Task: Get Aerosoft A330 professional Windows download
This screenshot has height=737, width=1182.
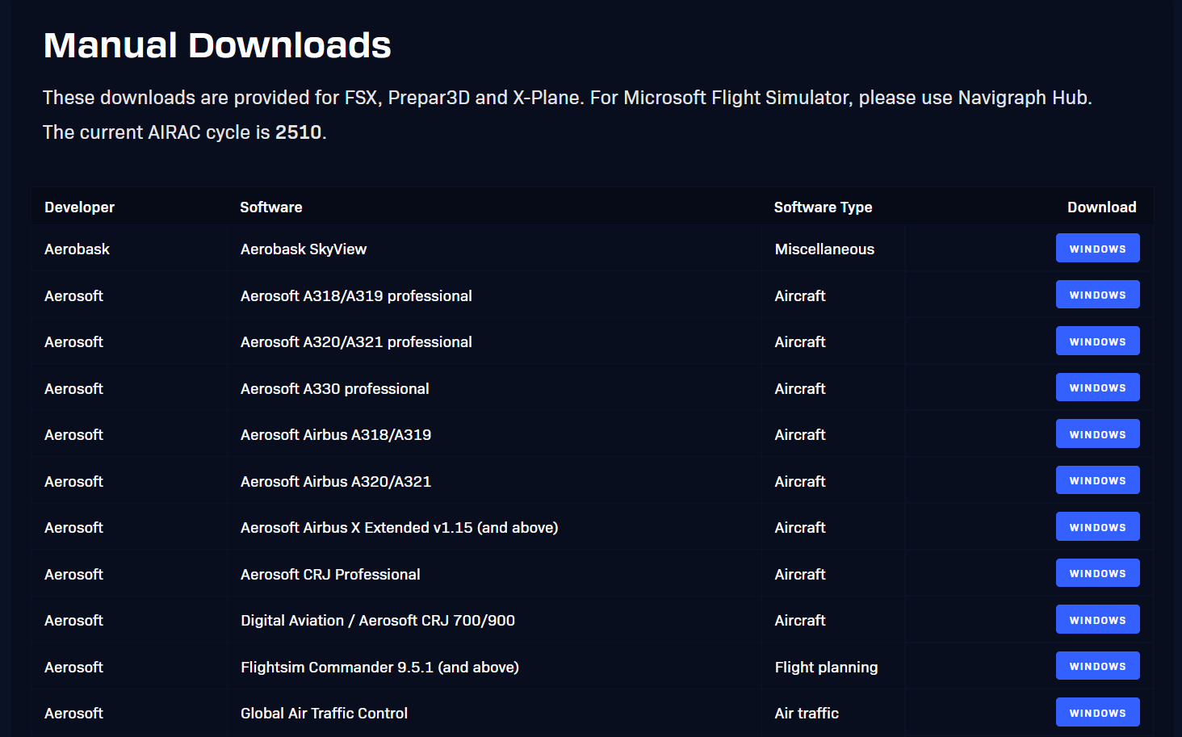Action: [1097, 387]
